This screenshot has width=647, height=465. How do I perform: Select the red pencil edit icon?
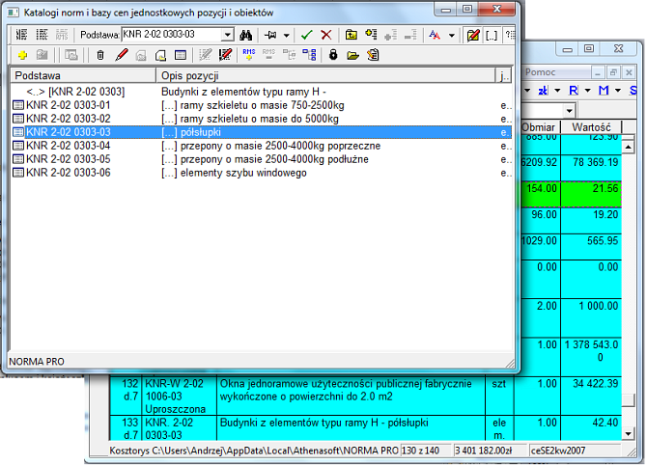[122, 56]
